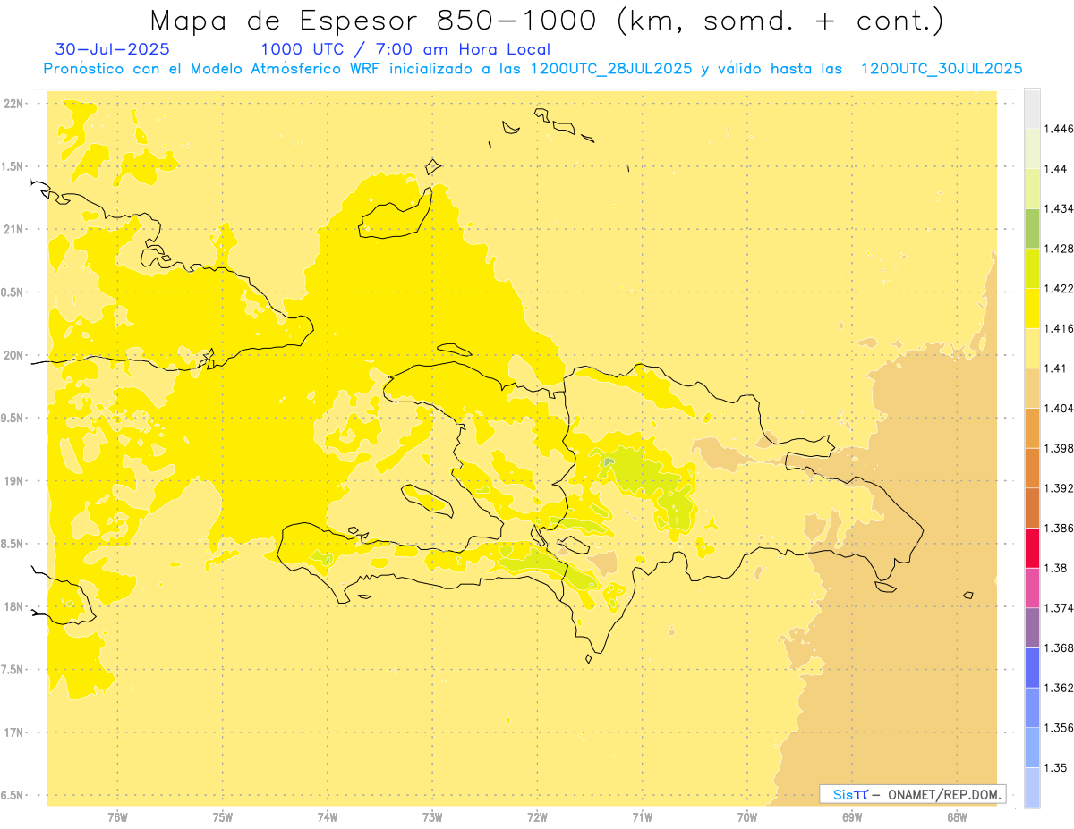Click the legend value '1.38'
Viewport: 1074px width, 829px height.
coord(1056,568)
